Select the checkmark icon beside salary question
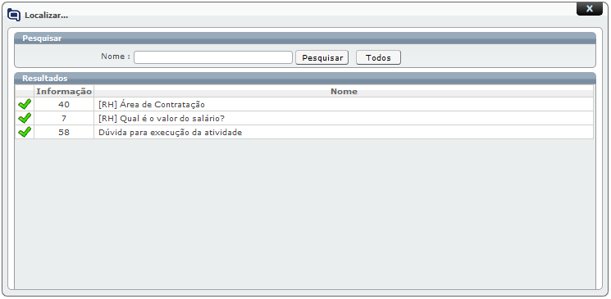 coord(25,118)
